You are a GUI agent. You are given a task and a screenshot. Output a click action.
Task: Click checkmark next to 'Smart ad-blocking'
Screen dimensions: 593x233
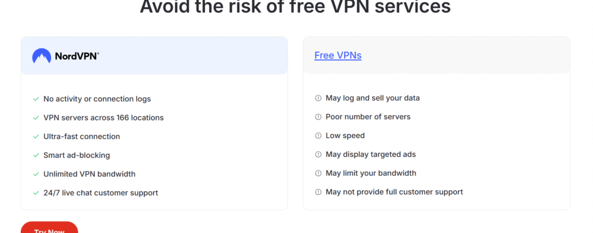click(36, 156)
